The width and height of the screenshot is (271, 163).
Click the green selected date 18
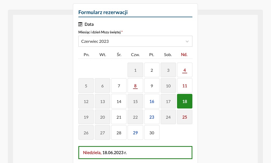(x=185, y=101)
